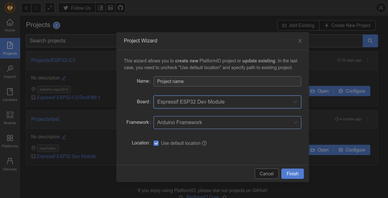Screen dimensions: 388x198
Task: Open the Projects/test project link
Action: coord(45,119)
